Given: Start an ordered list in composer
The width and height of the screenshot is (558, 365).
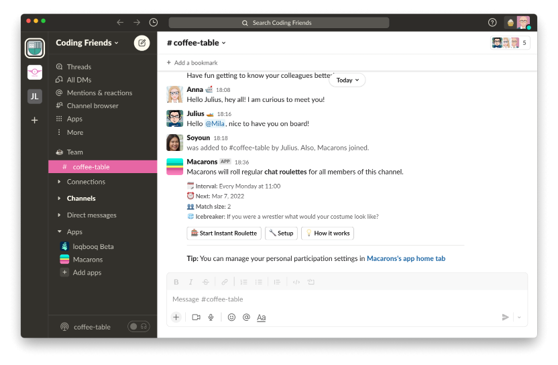Looking at the screenshot, I should click(x=243, y=282).
